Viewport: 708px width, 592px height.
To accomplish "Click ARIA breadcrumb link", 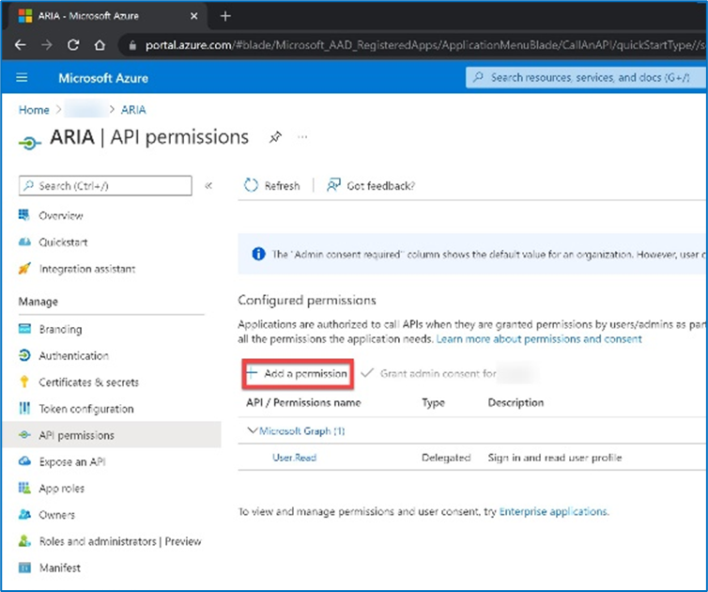I will 133,109.
